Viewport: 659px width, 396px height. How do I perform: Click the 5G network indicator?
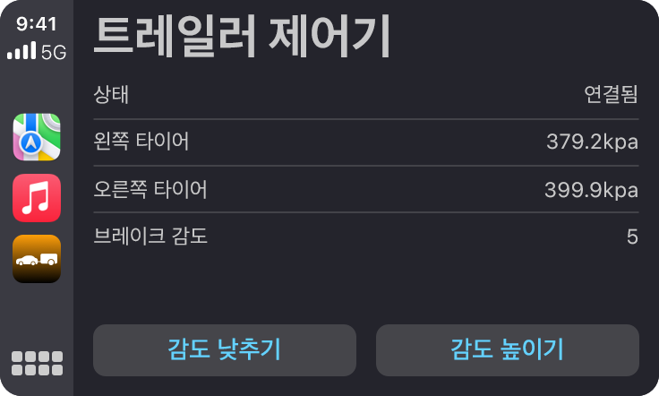tap(54, 53)
